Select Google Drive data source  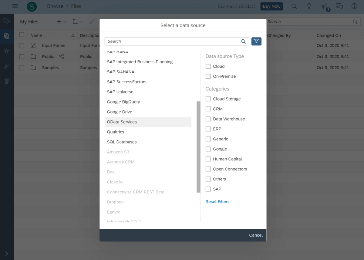coord(148,112)
